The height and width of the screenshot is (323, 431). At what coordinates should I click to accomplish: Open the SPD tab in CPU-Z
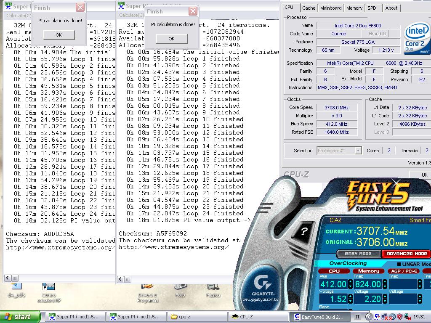click(x=372, y=8)
